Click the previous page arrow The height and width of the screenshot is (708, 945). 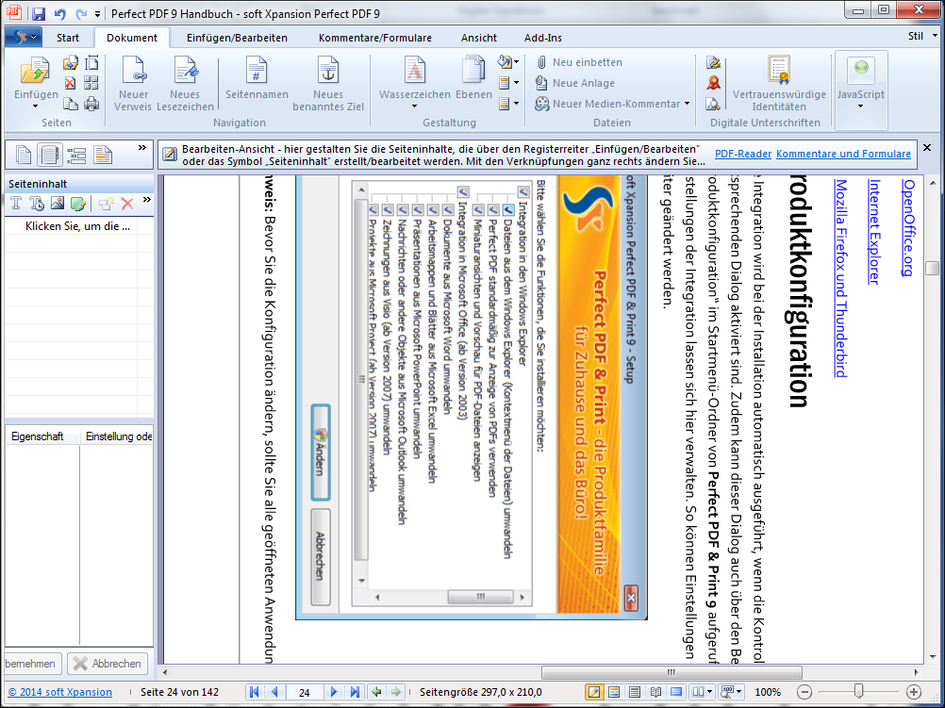pyautogui.click(x=274, y=692)
